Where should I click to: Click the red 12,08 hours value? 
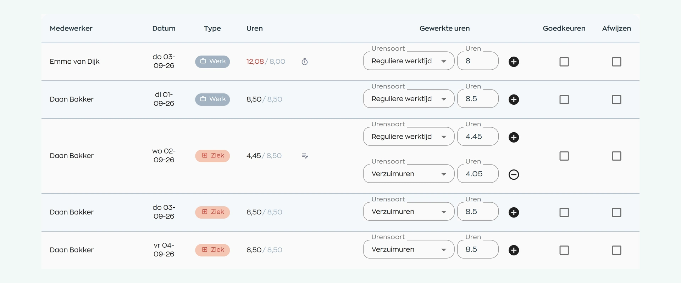pyautogui.click(x=255, y=62)
